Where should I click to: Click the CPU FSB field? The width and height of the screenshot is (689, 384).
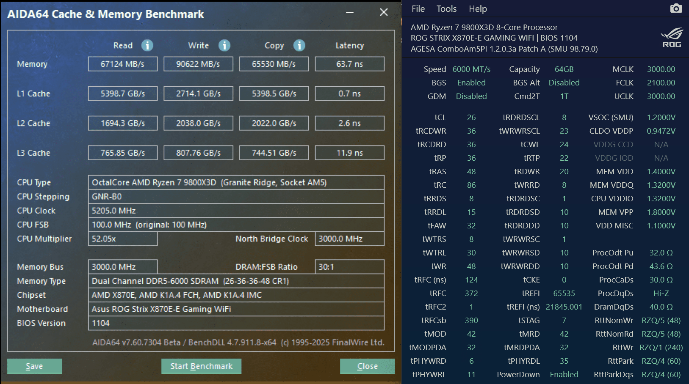pyautogui.click(x=236, y=225)
